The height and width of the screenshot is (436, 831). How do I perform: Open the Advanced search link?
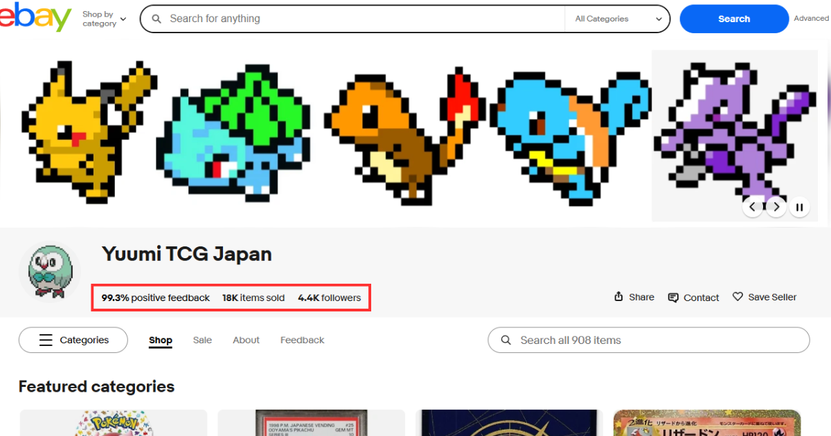811,19
